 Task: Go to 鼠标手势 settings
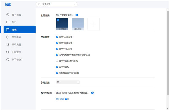pyautogui.click(x=20, y=37)
